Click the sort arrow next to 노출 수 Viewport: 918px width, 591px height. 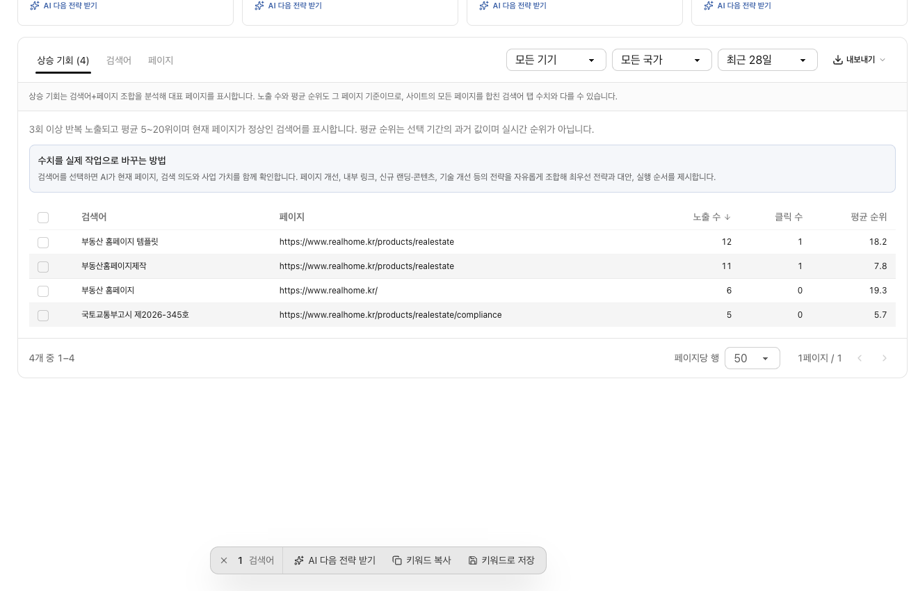coord(727,217)
